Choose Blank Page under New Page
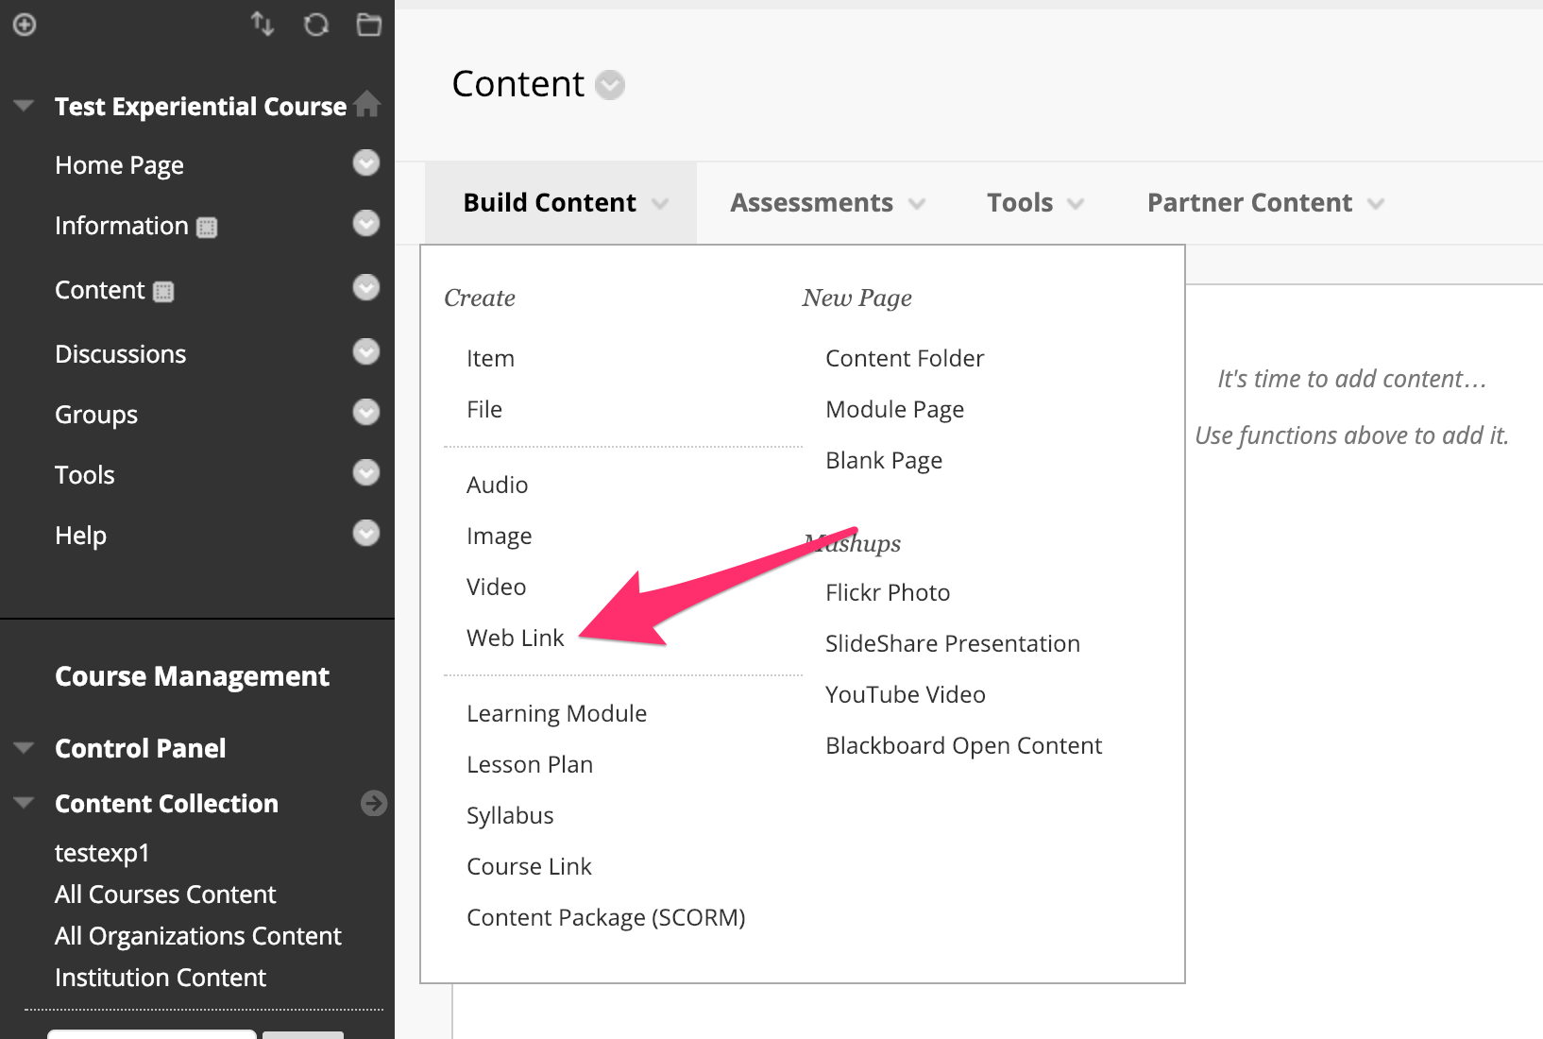This screenshot has height=1039, width=1543. (x=884, y=461)
